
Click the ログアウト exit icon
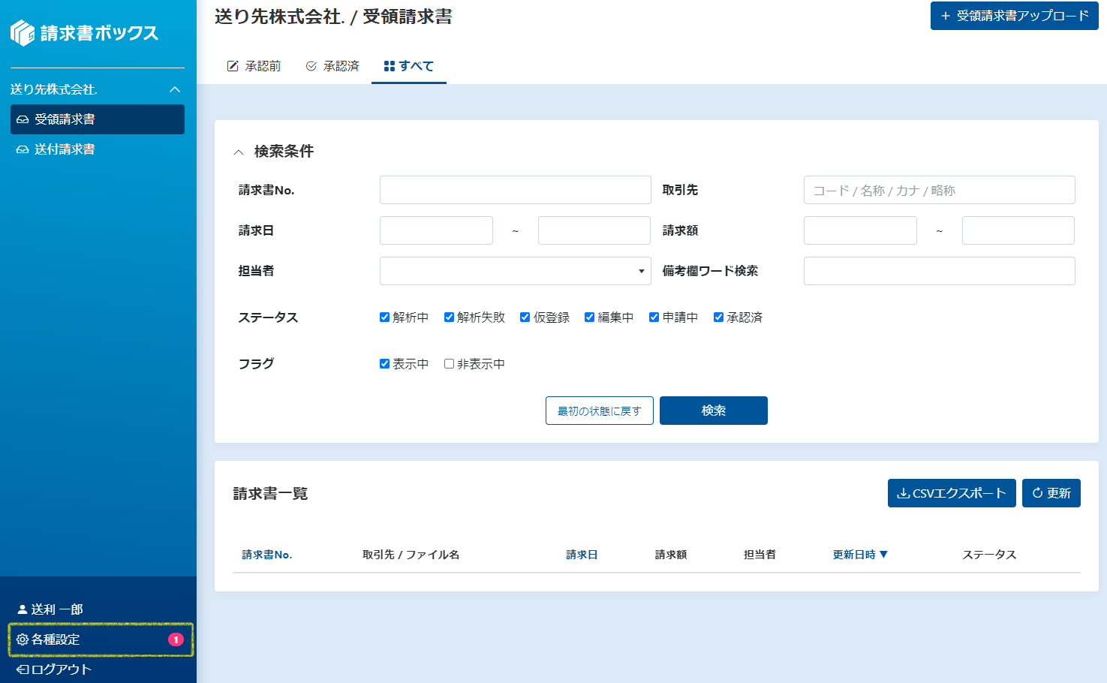tap(23, 669)
